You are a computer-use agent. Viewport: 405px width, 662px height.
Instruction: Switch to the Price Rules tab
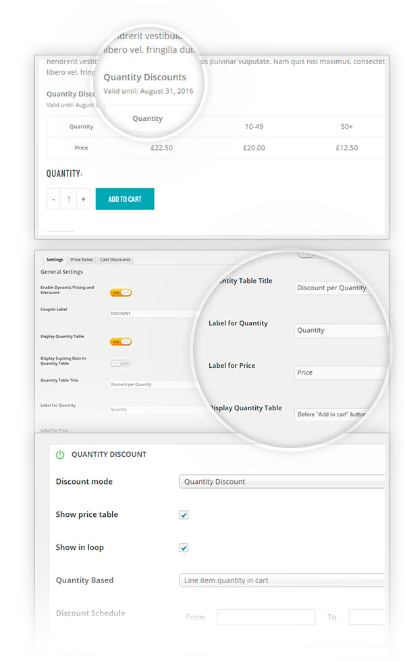[x=82, y=260]
